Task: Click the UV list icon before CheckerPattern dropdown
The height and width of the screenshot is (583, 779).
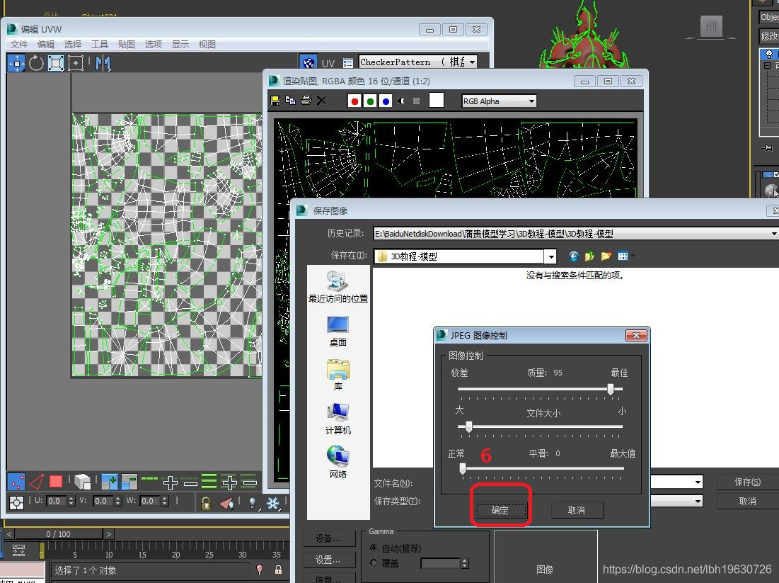Action: [x=348, y=63]
